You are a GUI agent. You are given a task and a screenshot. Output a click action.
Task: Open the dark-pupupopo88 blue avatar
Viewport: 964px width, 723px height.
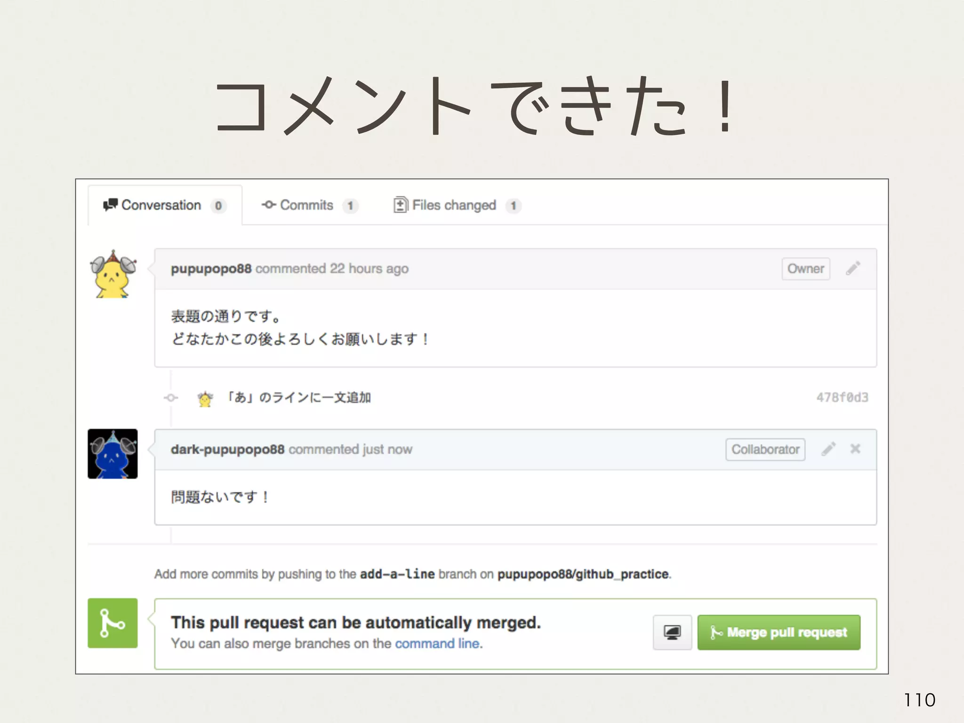(113, 454)
